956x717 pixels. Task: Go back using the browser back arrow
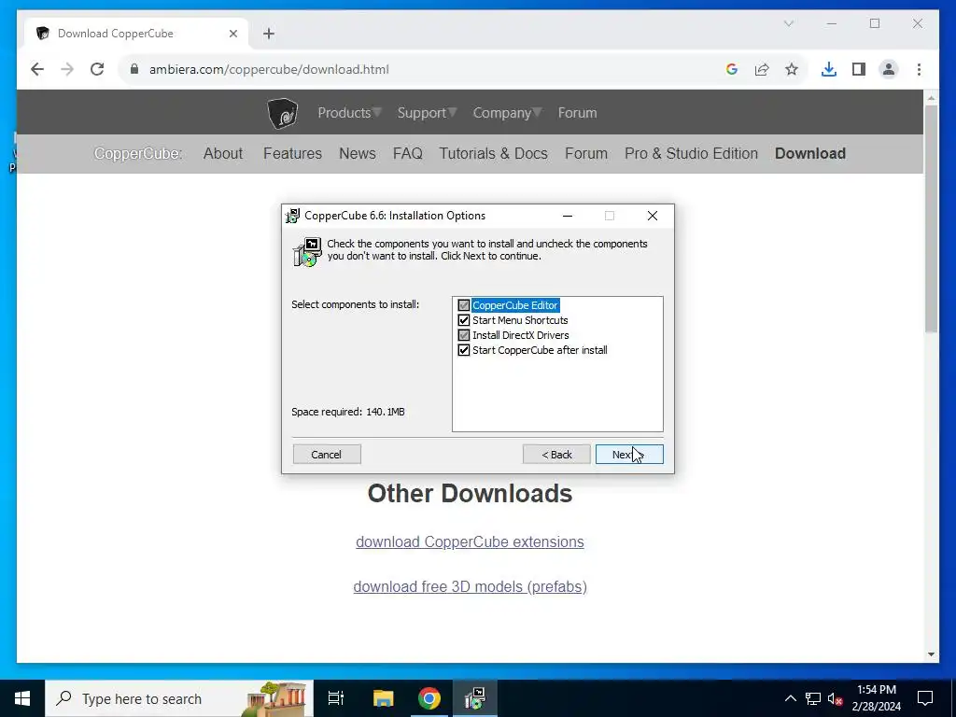coord(37,69)
